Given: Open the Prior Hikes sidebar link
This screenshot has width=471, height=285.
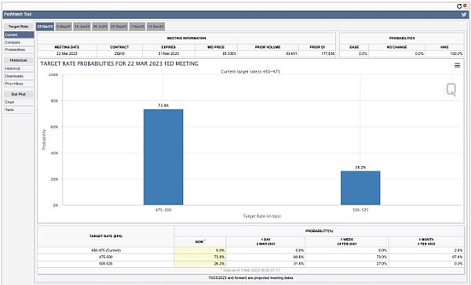Looking at the screenshot, I should 19,84.
